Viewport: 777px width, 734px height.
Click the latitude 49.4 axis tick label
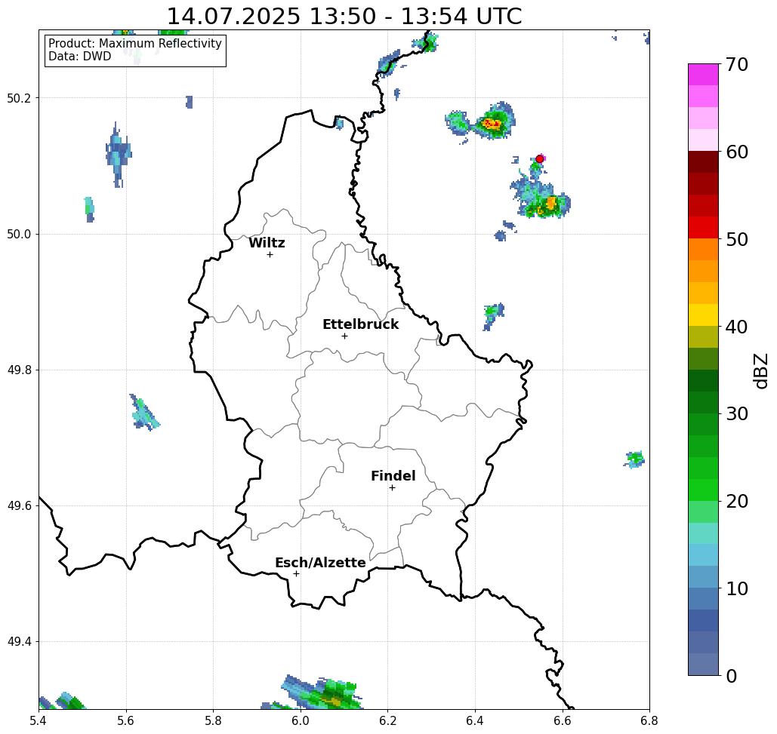click(x=19, y=642)
